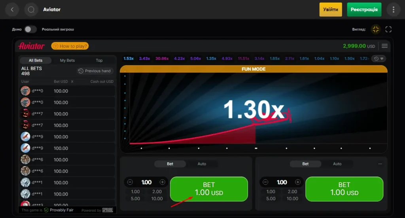Screen dimensions: 405x218
Task: Switch to My Bets tab
Action: pyautogui.click(x=67, y=60)
